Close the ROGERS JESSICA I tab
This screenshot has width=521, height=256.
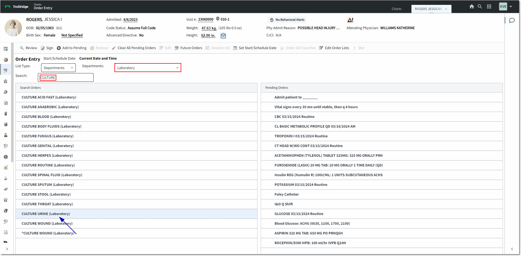(446, 9)
